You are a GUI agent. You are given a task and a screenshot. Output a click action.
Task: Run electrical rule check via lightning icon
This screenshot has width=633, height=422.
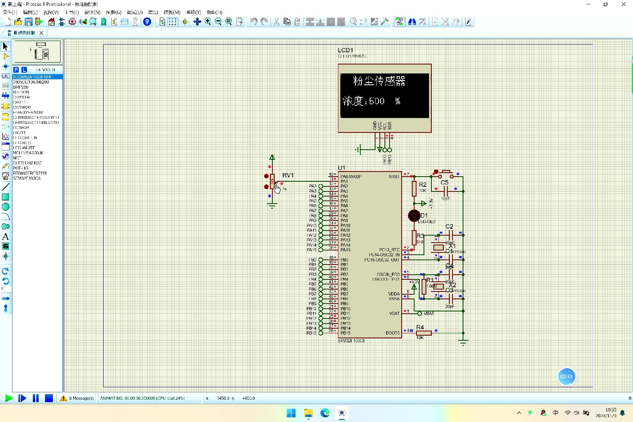click(468, 22)
